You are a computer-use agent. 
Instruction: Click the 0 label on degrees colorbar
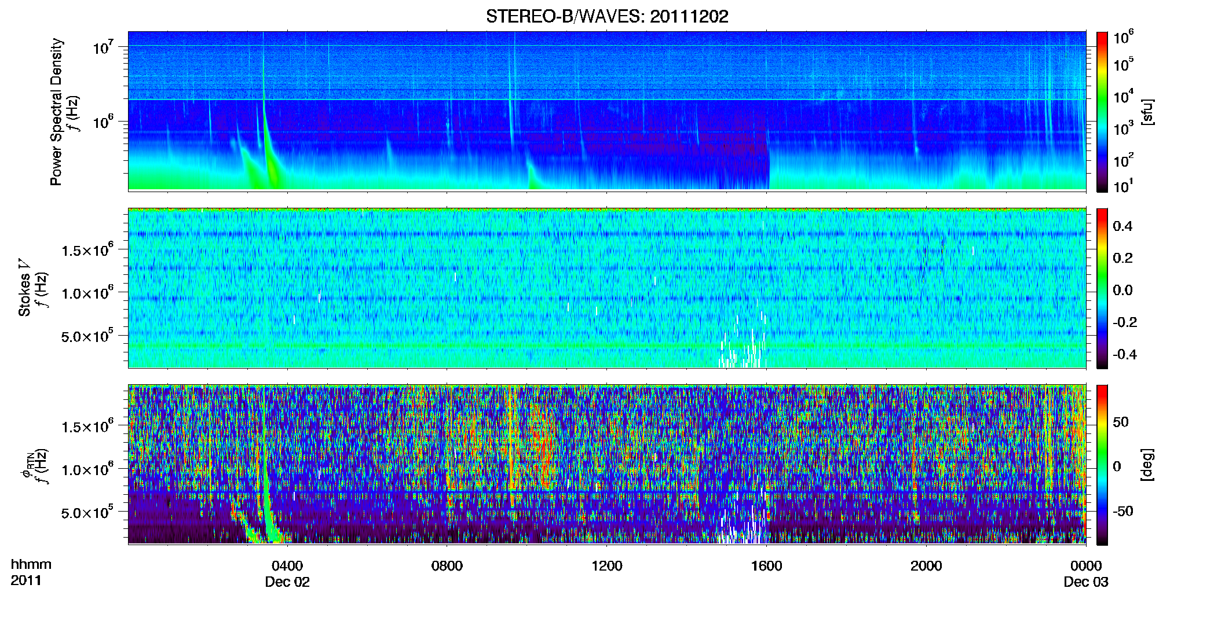point(1117,466)
